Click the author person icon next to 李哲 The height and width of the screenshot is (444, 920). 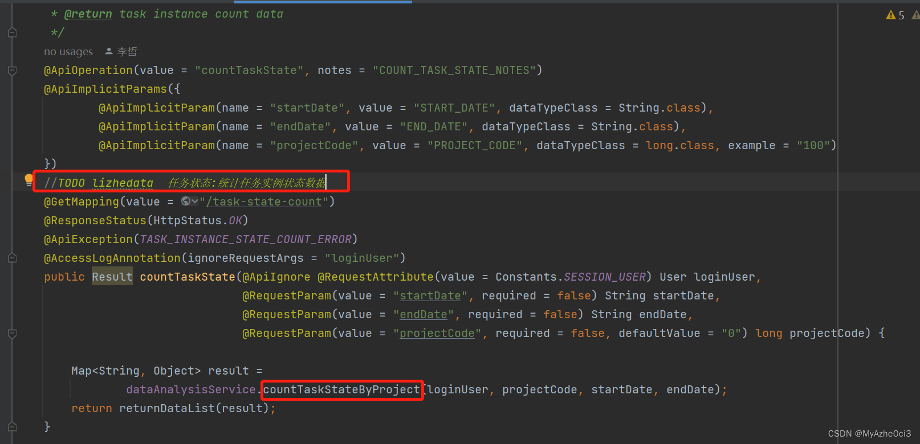(109, 51)
